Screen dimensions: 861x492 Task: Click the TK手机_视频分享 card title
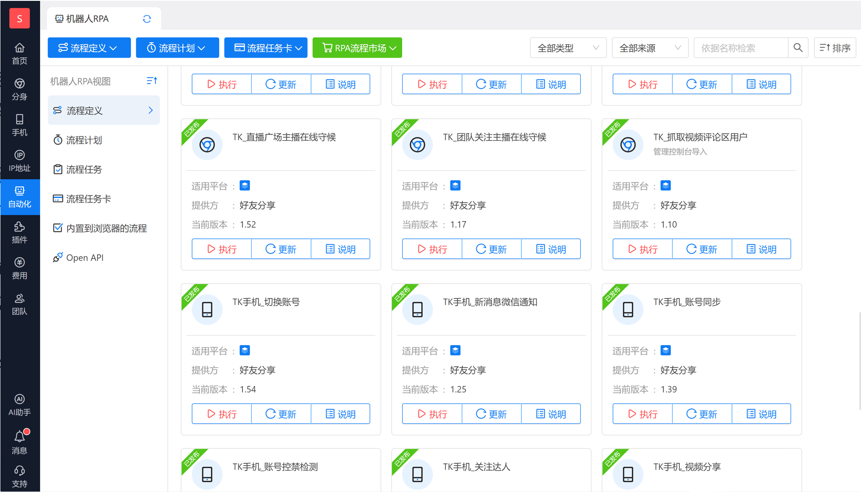(687, 467)
